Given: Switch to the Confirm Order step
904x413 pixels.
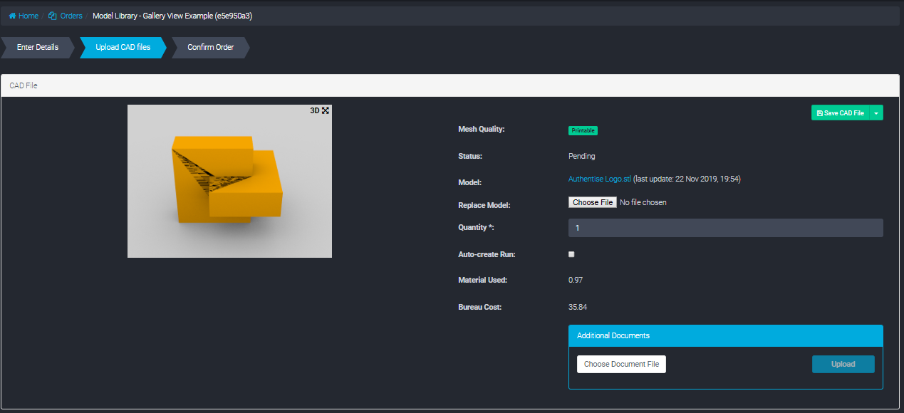Looking at the screenshot, I should (210, 48).
